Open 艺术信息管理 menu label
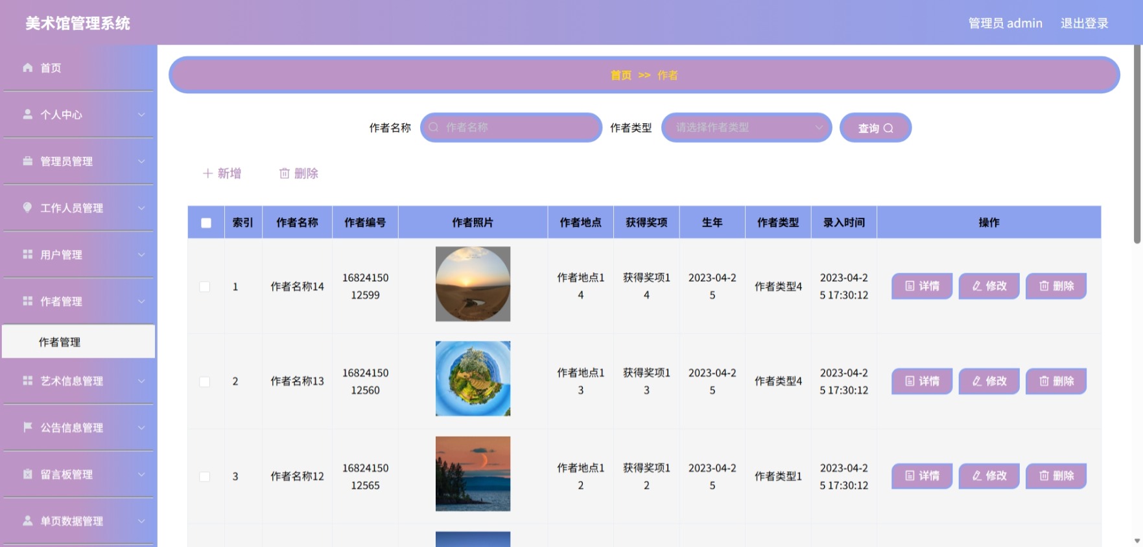This screenshot has width=1143, height=547. pyautogui.click(x=72, y=381)
